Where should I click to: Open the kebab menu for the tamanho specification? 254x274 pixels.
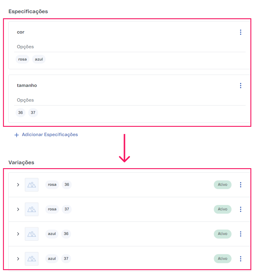pyautogui.click(x=241, y=85)
